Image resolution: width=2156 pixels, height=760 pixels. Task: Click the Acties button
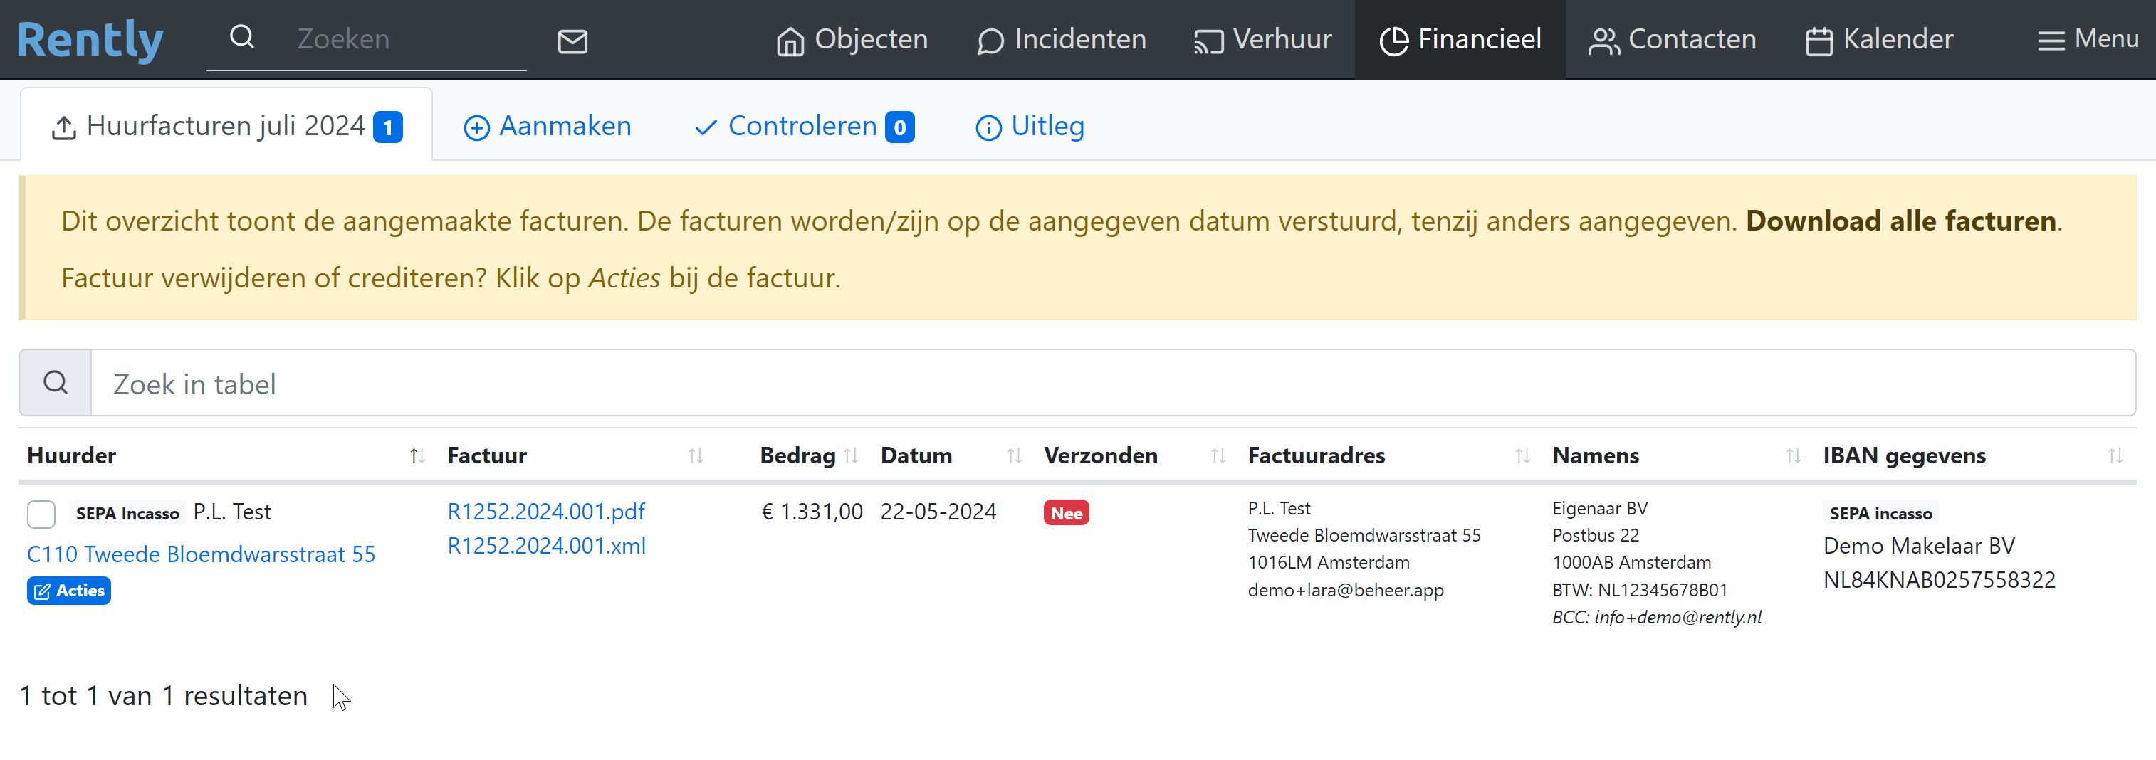pos(70,590)
